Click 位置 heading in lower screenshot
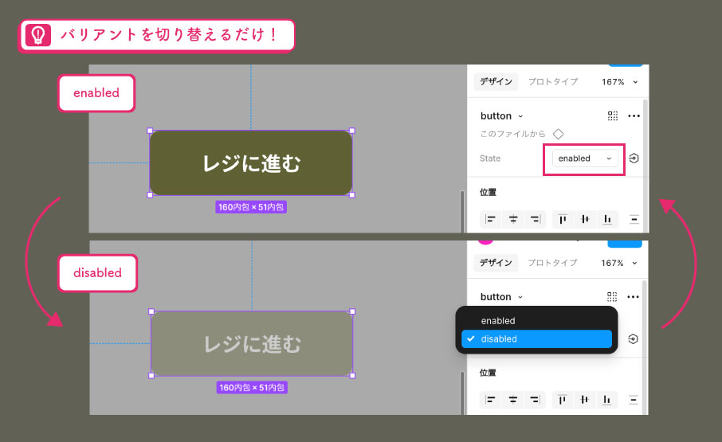The height and width of the screenshot is (442, 722). pos(488,373)
